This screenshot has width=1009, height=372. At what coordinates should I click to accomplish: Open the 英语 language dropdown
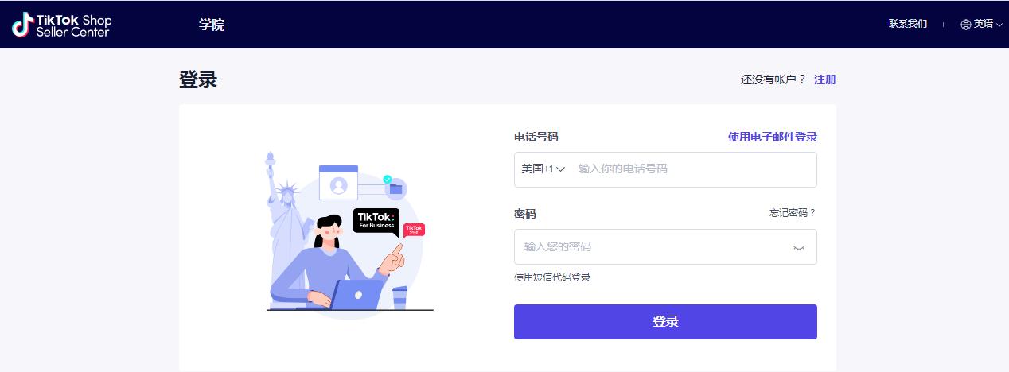point(981,25)
